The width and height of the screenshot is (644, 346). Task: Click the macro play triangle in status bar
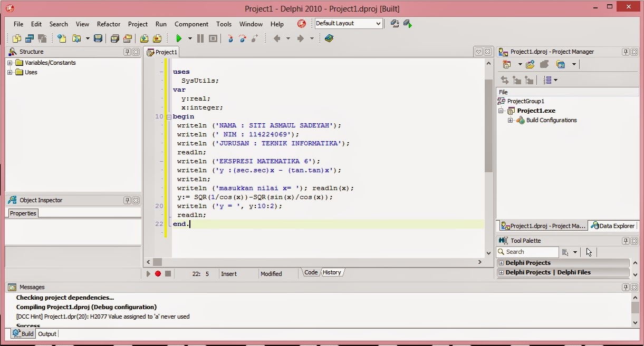tap(148, 274)
